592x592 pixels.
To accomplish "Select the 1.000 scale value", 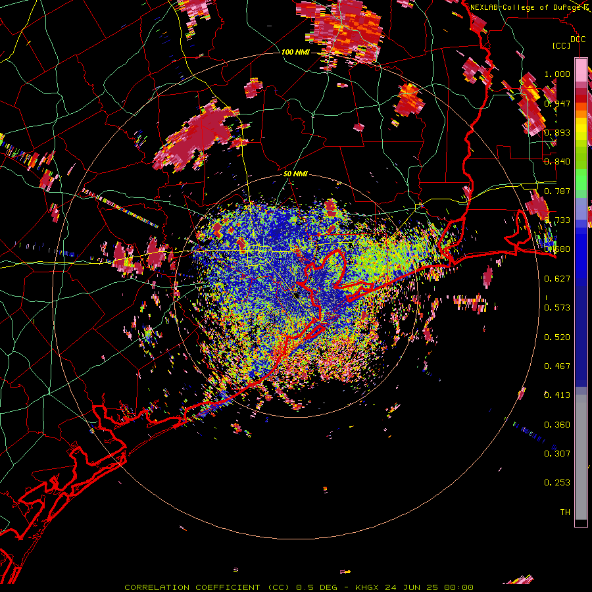I will (x=557, y=74).
